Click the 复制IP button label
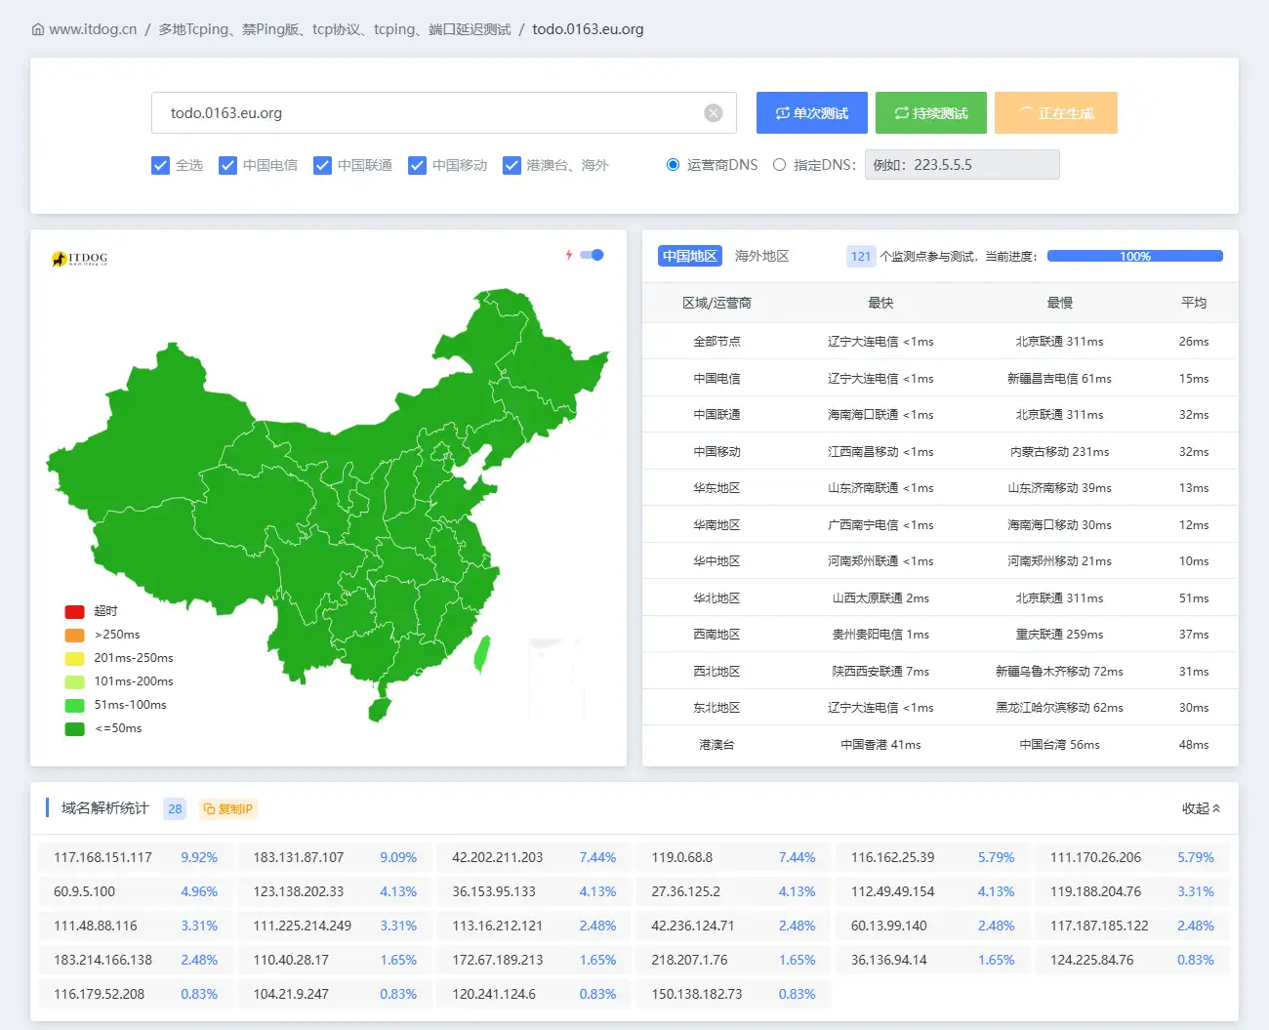Viewport: 1269px width, 1030px height. click(235, 808)
